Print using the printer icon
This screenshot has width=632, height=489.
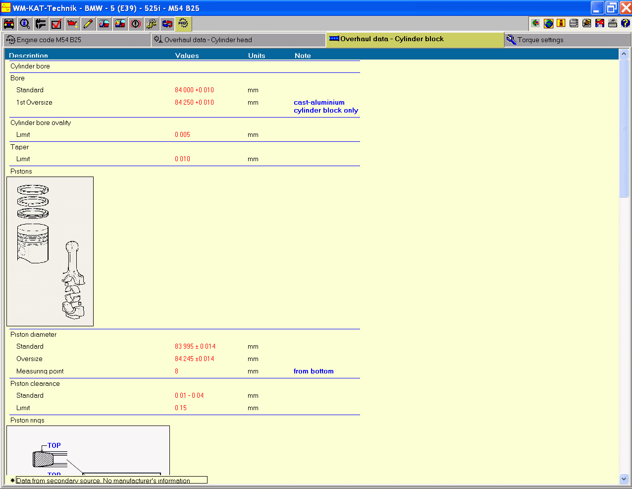[613, 23]
